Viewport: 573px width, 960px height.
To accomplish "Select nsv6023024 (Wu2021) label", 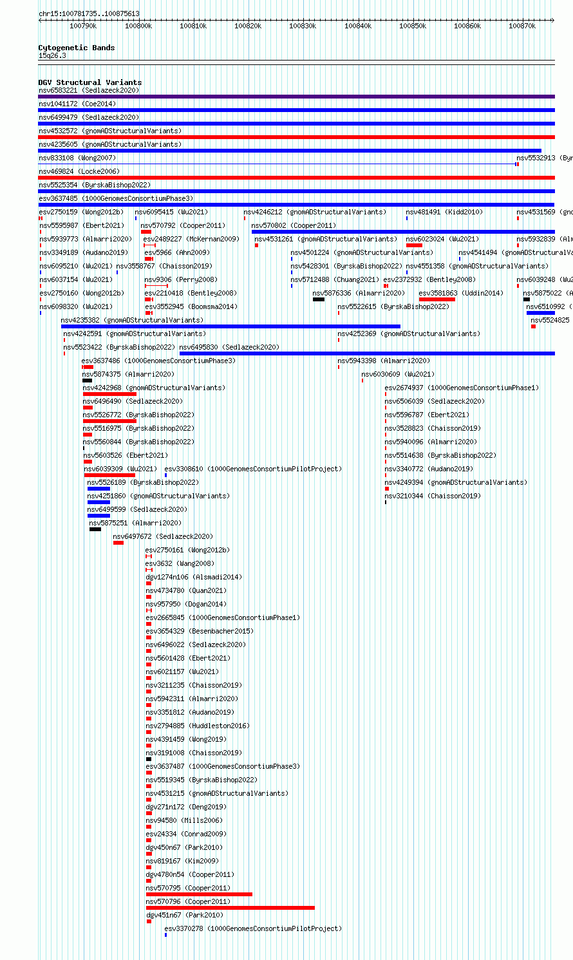I will coord(442,239).
